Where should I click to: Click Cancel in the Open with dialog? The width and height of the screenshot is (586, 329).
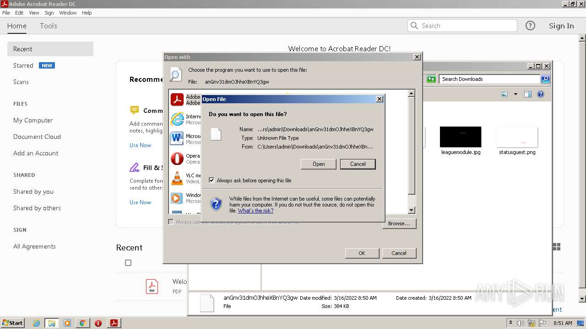[x=399, y=253]
